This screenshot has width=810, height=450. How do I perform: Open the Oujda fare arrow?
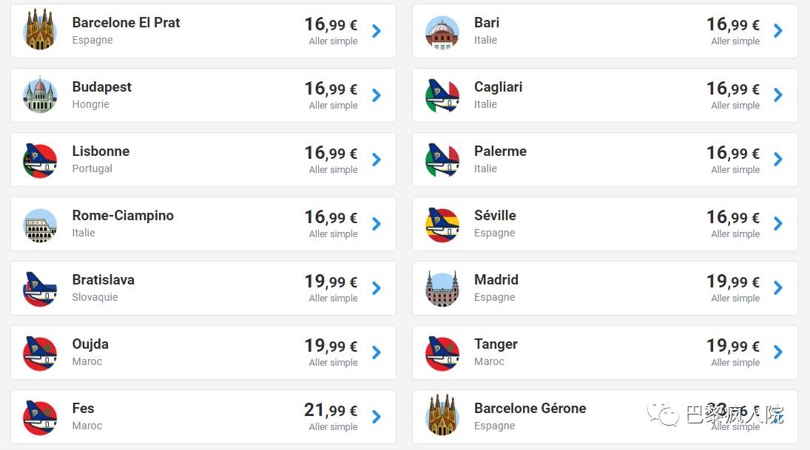[x=377, y=352]
